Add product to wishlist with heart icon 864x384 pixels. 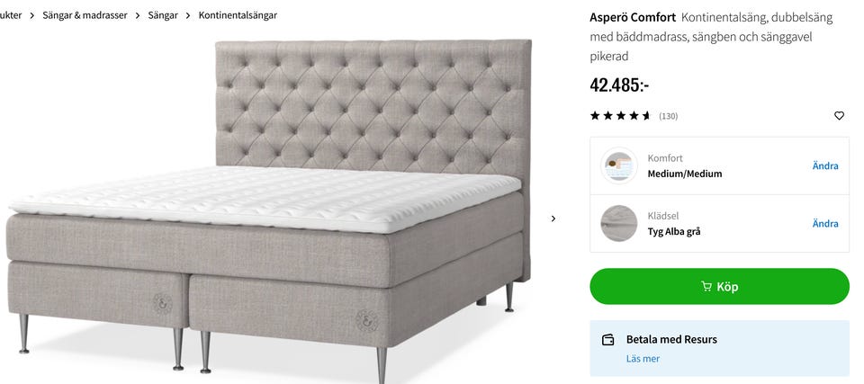pos(839,116)
